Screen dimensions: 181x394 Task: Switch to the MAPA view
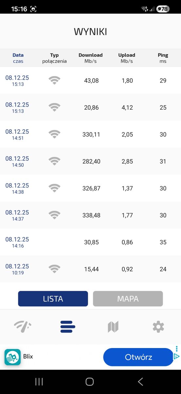click(128, 299)
